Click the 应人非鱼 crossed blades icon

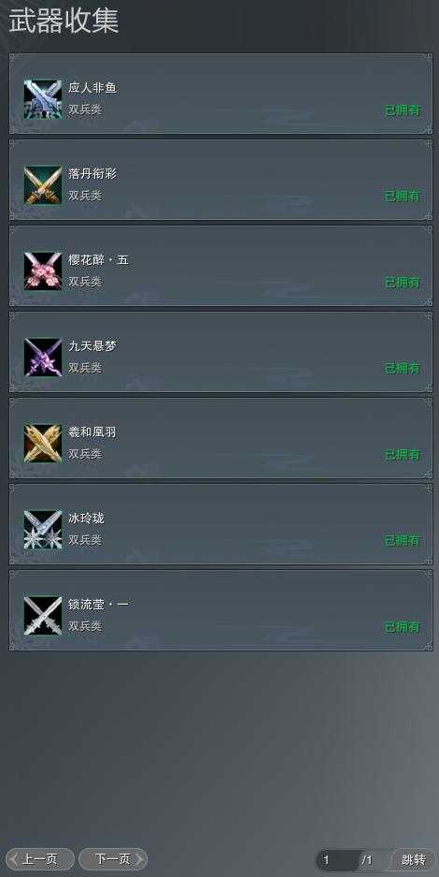pyautogui.click(x=43, y=99)
